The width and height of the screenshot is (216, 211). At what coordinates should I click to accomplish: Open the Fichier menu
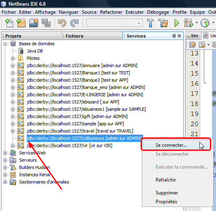9,12
